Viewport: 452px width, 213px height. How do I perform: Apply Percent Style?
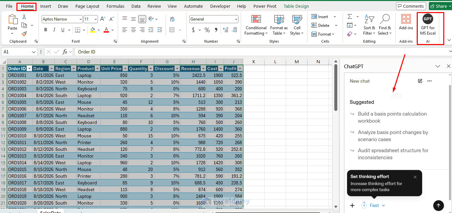point(207,30)
